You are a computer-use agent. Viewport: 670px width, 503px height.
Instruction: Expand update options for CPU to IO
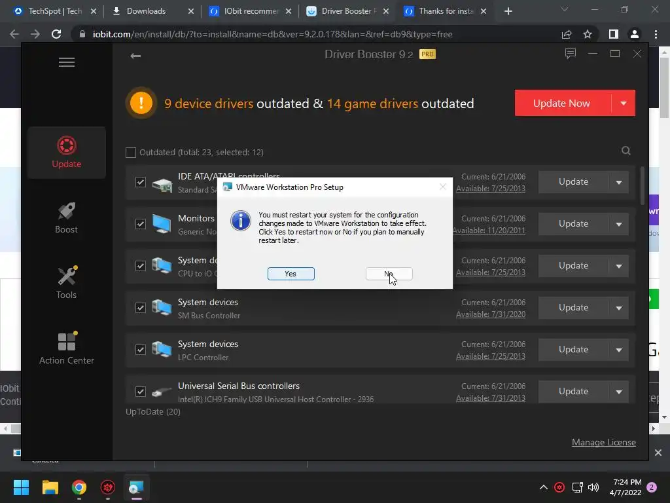coord(619,266)
